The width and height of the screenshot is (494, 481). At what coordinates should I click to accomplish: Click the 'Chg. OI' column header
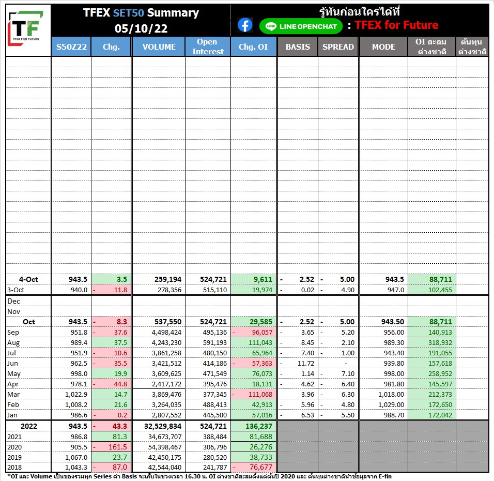pyautogui.click(x=253, y=47)
